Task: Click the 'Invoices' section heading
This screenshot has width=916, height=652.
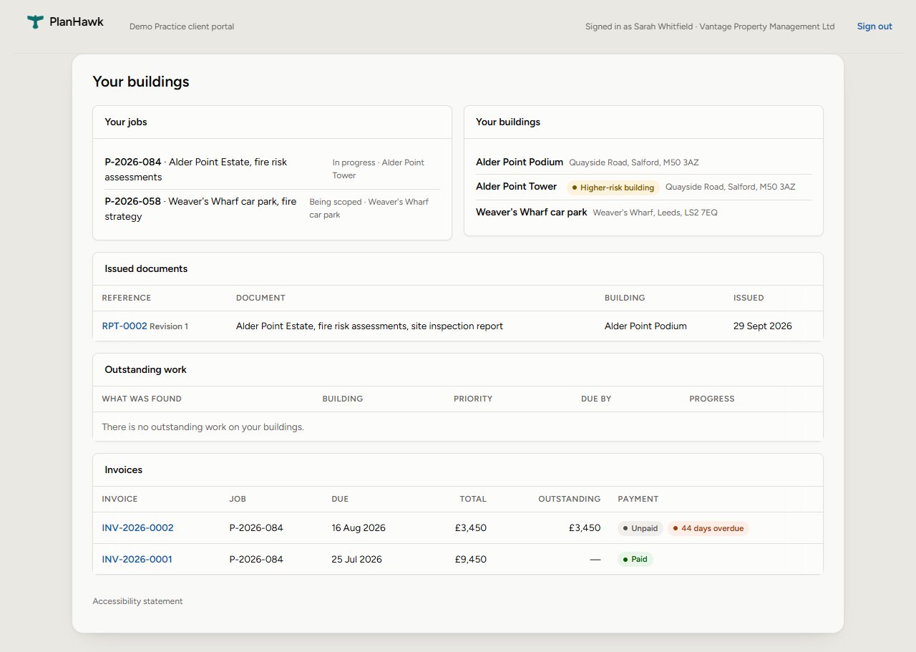Action: point(124,469)
